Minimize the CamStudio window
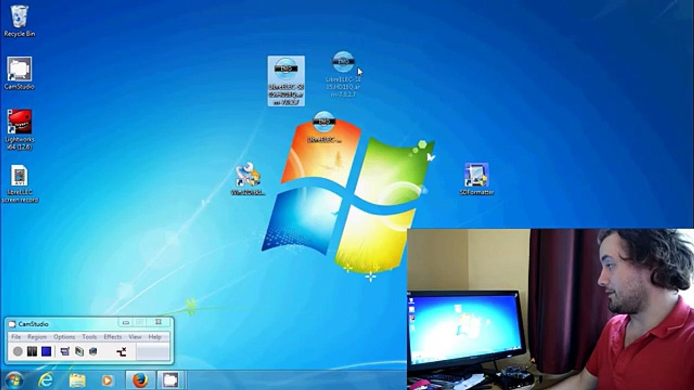Image resolution: width=694 pixels, height=390 pixels. coord(126,323)
